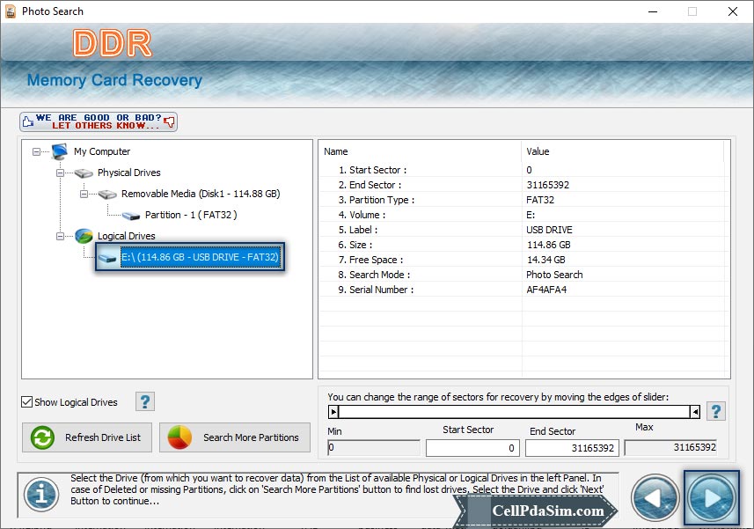The width and height of the screenshot is (754, 529).
Task: Select 'Physical Drives' tree item
Action: point(128,173)
